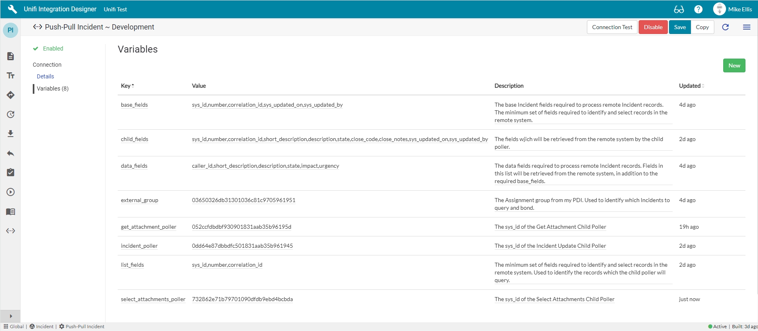This screenshot has height=331, width=758.
Task: Click the download arrow icon in sidebar
Action: 11,134
